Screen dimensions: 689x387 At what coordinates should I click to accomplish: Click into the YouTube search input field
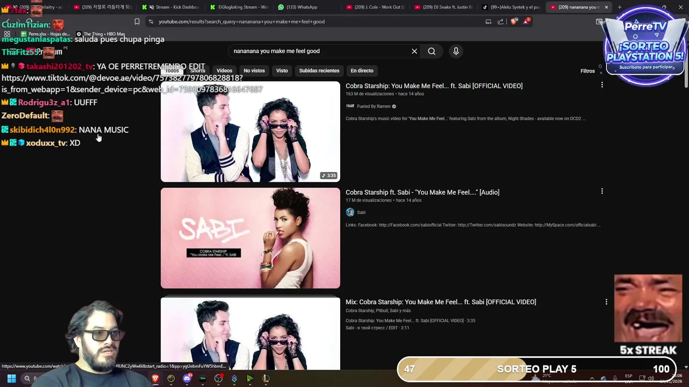tap(320, 51)
